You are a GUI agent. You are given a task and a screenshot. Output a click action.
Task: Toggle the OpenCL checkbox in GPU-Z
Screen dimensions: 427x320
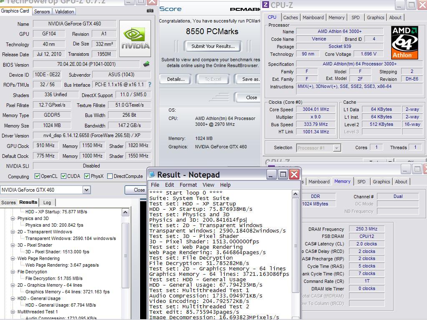[x=37, y=176]
